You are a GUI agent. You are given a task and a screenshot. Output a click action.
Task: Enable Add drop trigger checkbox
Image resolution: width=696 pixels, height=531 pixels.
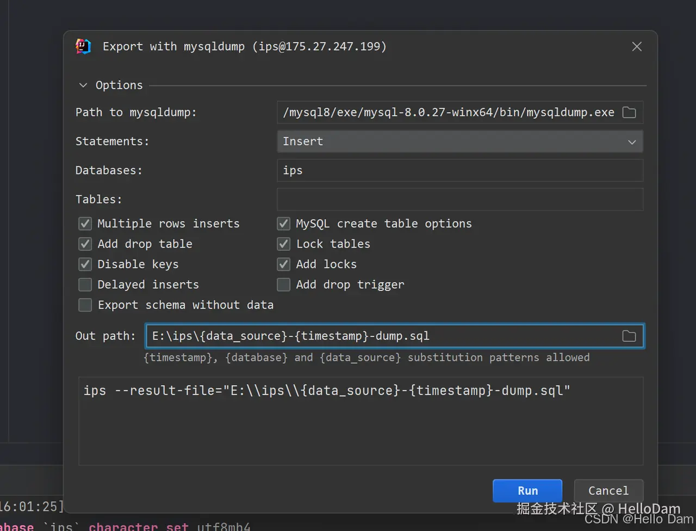click(284, 285)
